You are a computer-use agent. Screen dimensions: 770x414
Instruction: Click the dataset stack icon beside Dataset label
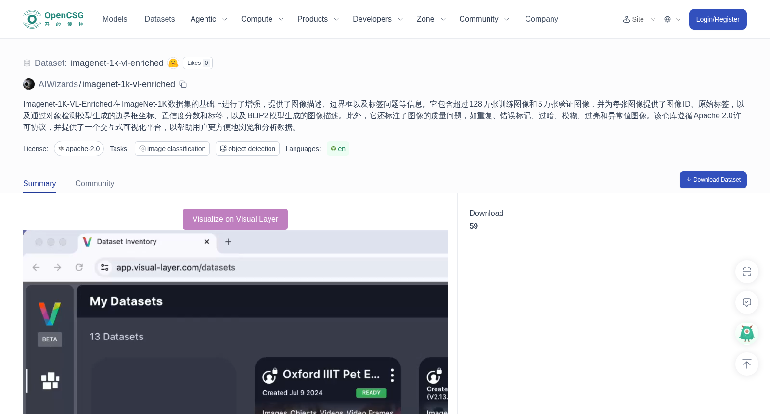[27, 63]
